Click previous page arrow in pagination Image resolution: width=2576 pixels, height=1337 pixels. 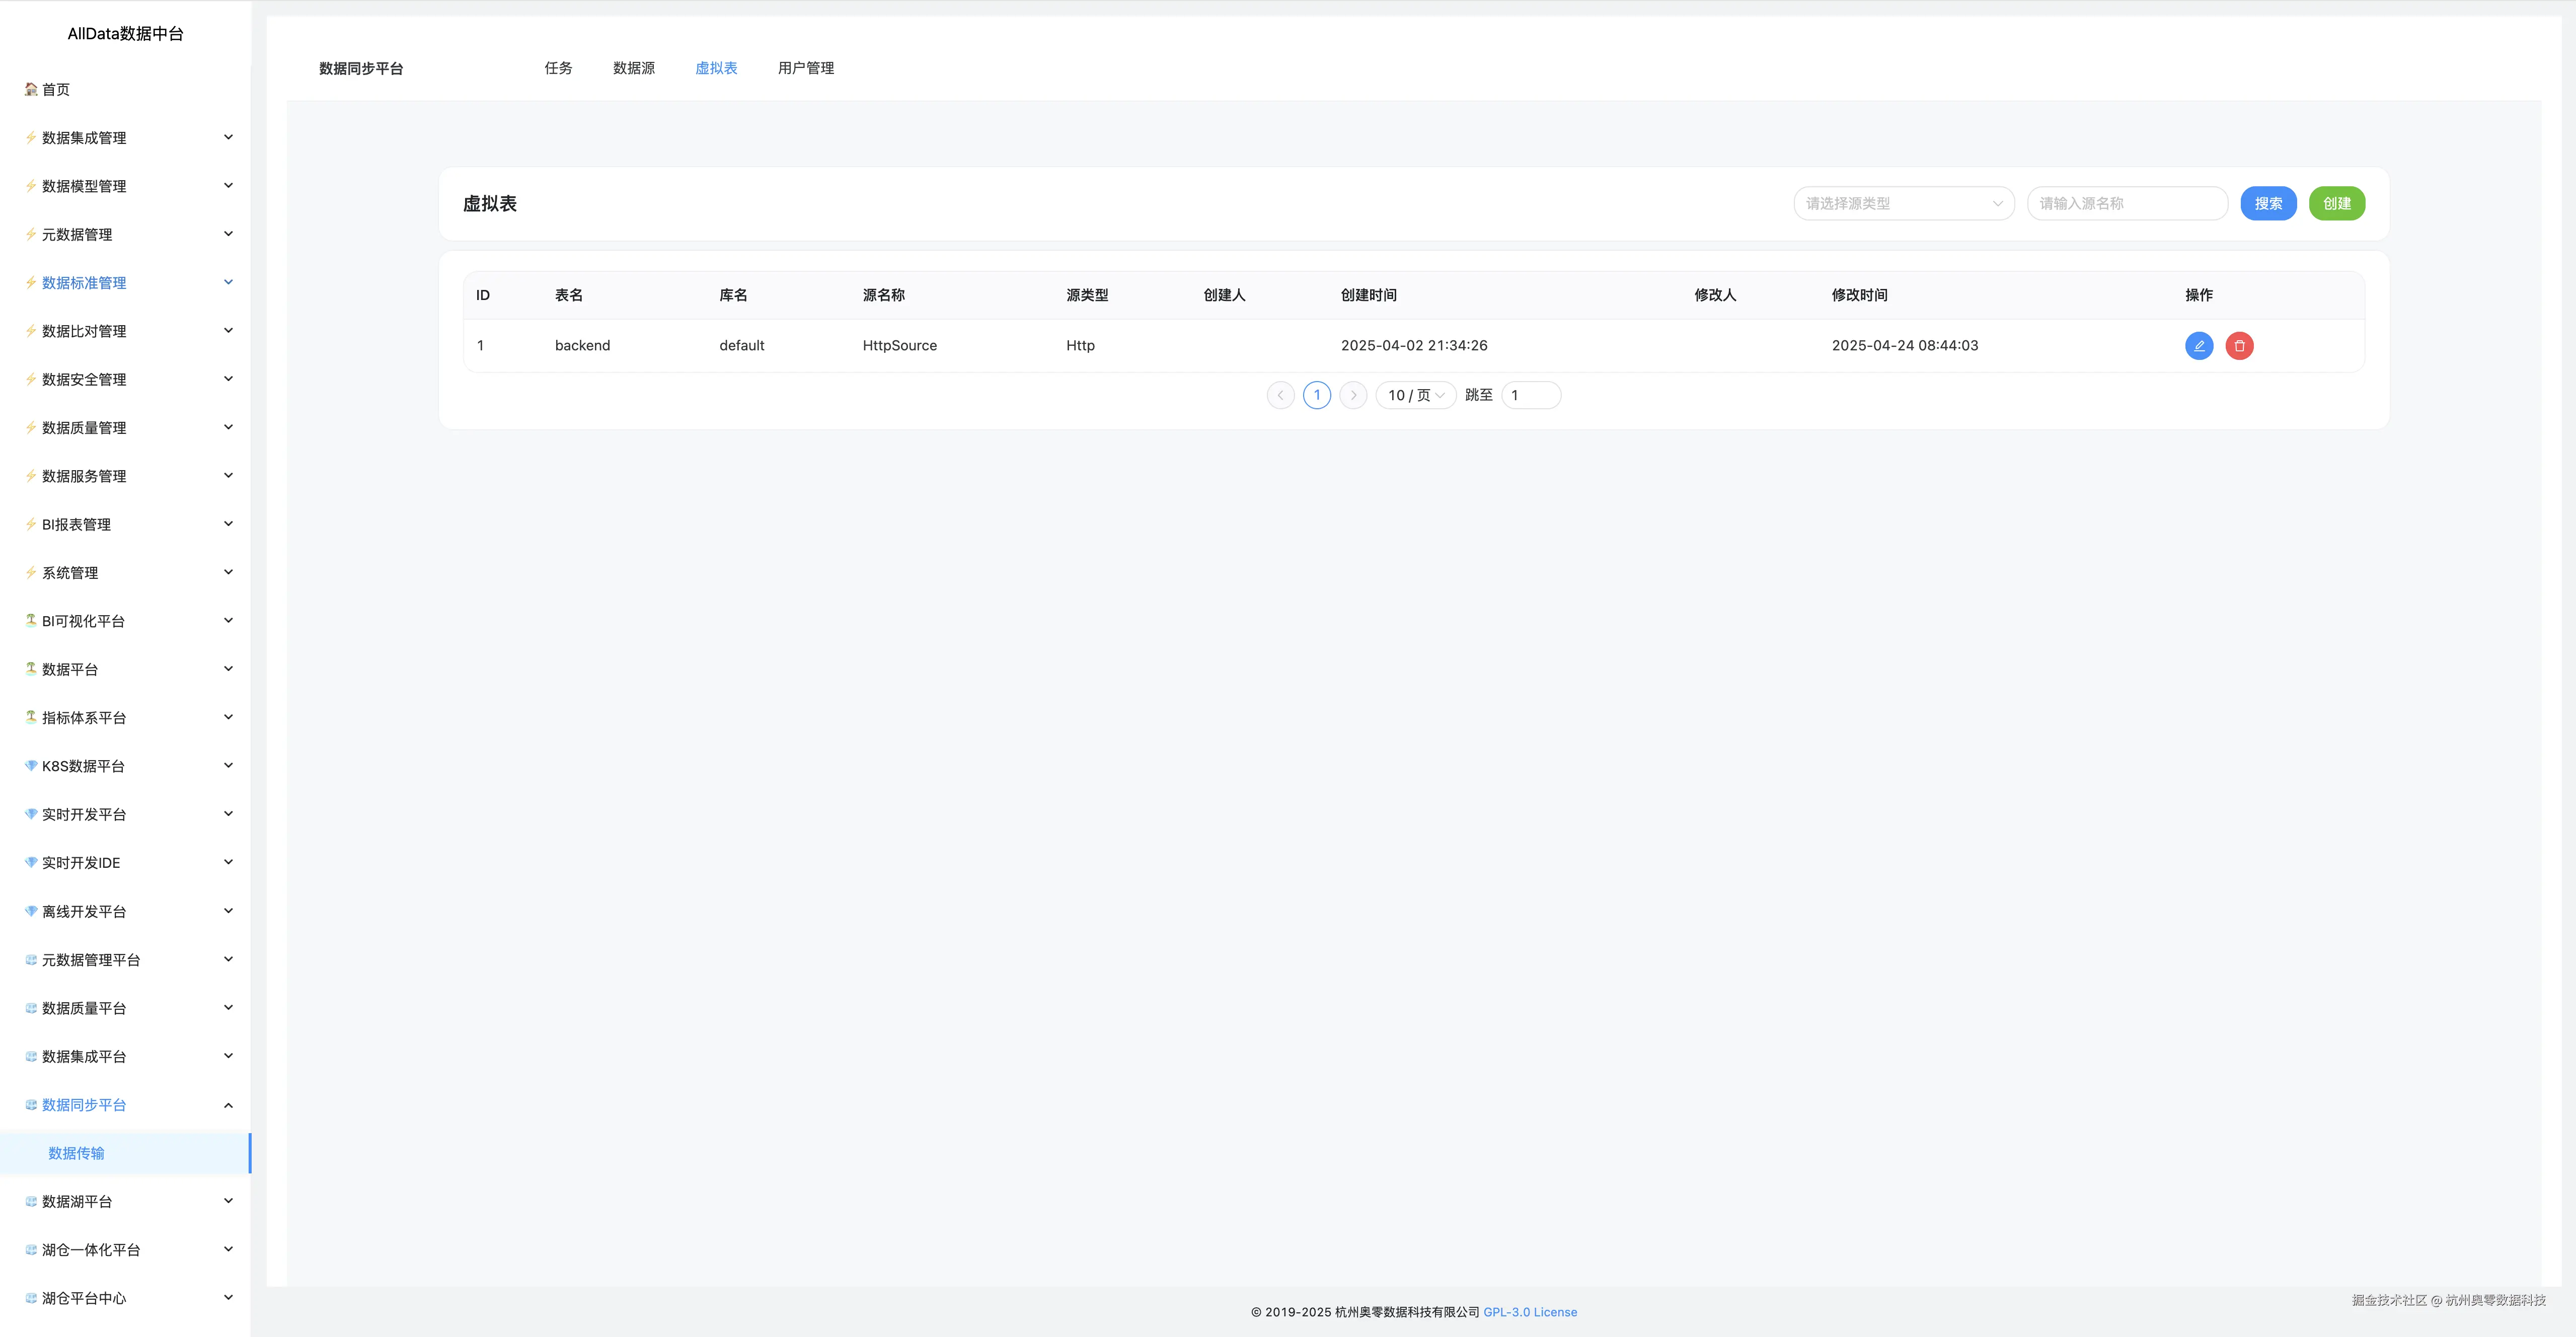click(1280, 395)
